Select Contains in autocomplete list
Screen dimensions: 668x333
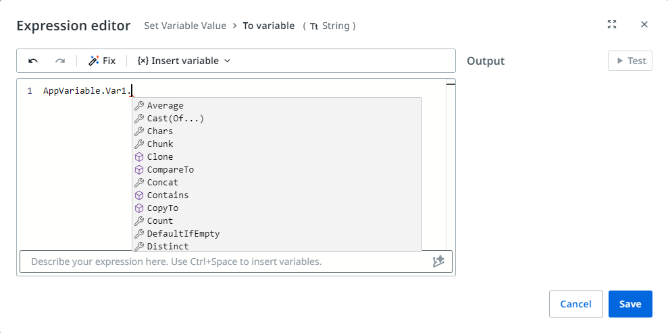[168, 195]
